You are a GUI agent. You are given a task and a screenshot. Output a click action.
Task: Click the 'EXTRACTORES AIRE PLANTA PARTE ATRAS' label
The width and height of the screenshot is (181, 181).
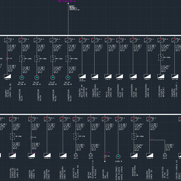point(119,173)
